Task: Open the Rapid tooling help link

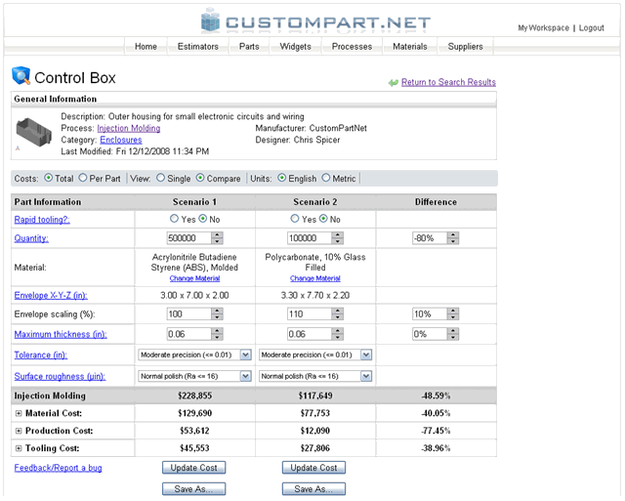Action: coord(42,220)
